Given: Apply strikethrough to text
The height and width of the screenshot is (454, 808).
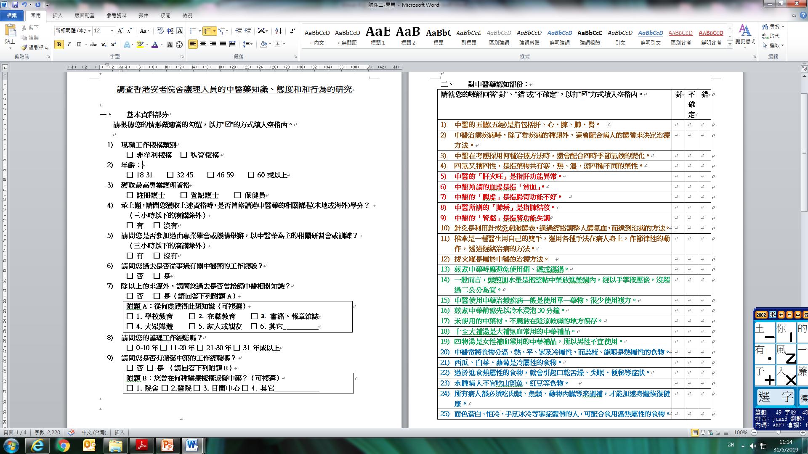Looking at the screenshot, I should (x=93, y=45).
